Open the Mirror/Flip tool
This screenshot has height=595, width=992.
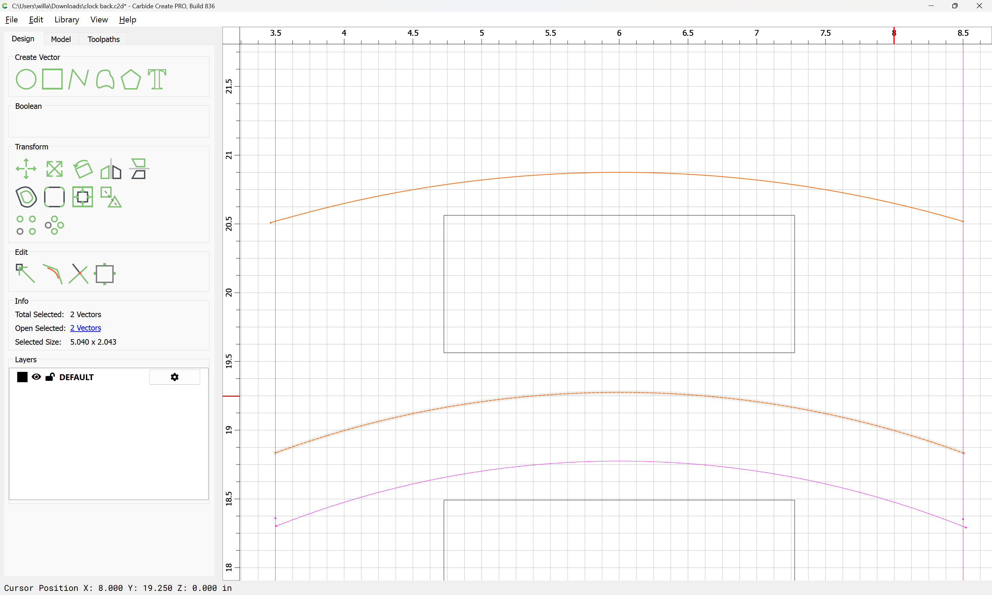coord(111,169)
